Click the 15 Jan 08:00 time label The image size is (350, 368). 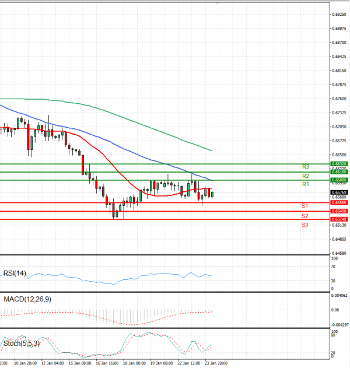pyautogui.click(x=80, y=363)
